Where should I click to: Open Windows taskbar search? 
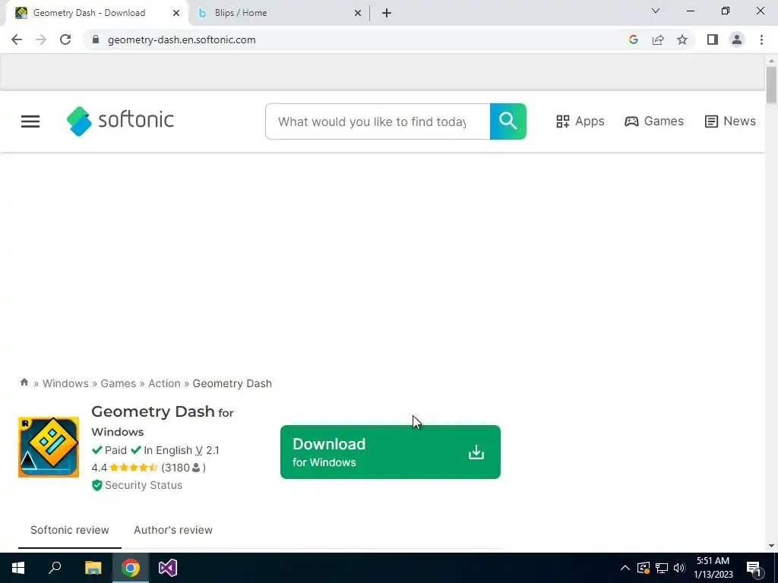click(x=55, y=568)
